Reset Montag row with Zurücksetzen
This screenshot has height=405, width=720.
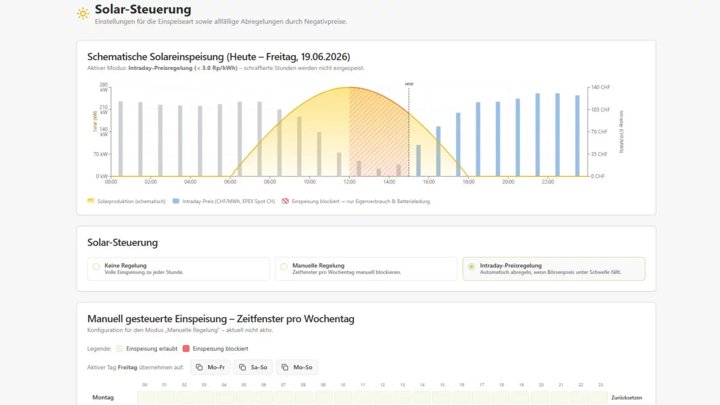[x=626, y=398]
